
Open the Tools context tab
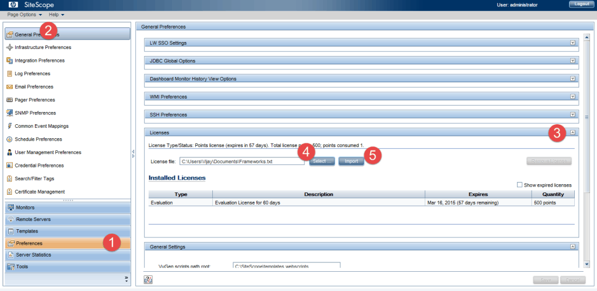point(68,267)
